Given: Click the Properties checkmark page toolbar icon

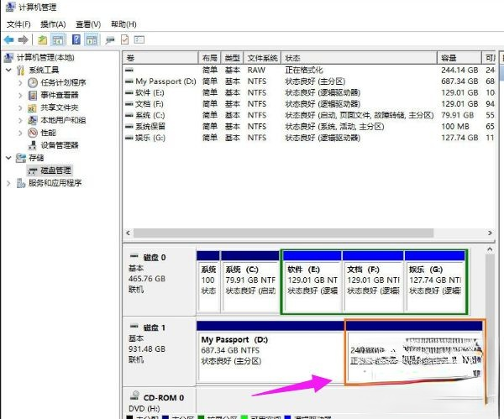Looking at the screenshot, I should tap(124, 39).
